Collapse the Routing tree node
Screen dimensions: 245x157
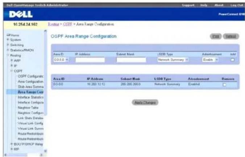tap(8, 55)
